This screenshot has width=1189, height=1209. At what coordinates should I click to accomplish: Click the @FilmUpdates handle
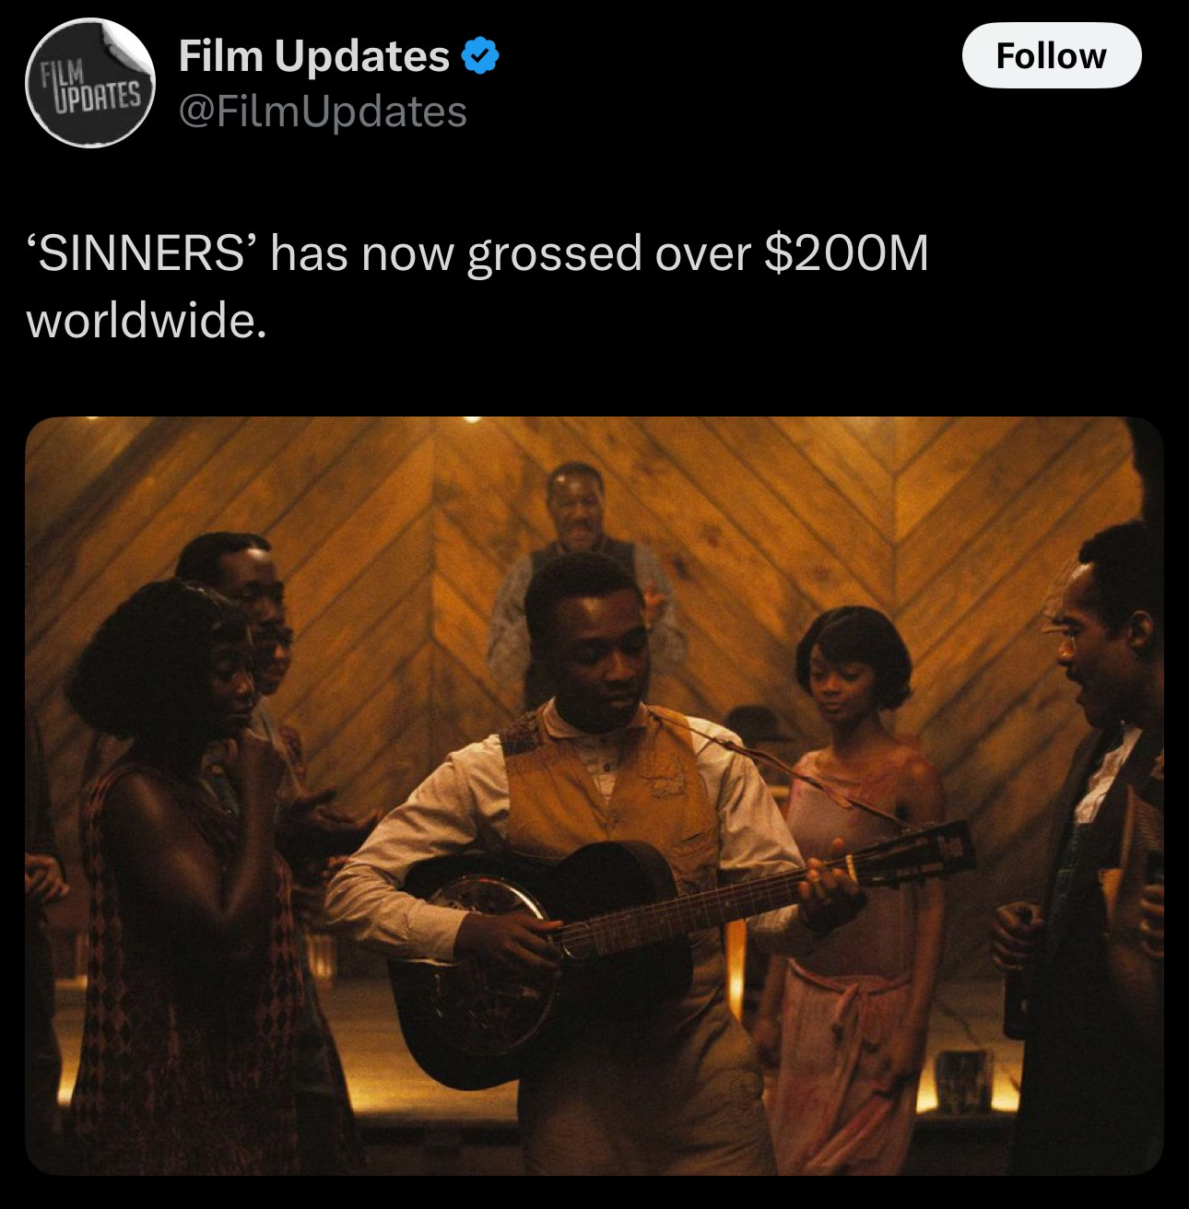pos(323,112)
